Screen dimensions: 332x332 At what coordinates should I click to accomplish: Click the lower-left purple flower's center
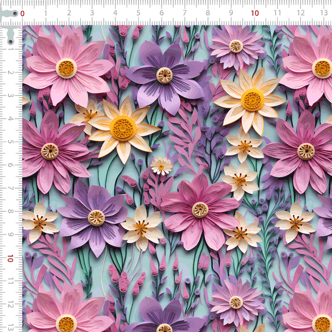96,217
